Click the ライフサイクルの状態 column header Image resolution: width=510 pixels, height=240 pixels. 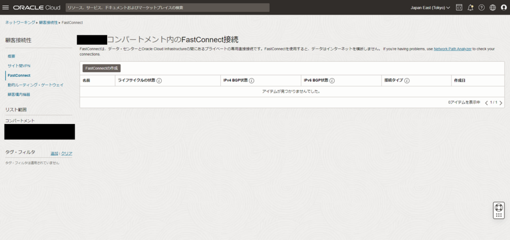tap(136, 80)
